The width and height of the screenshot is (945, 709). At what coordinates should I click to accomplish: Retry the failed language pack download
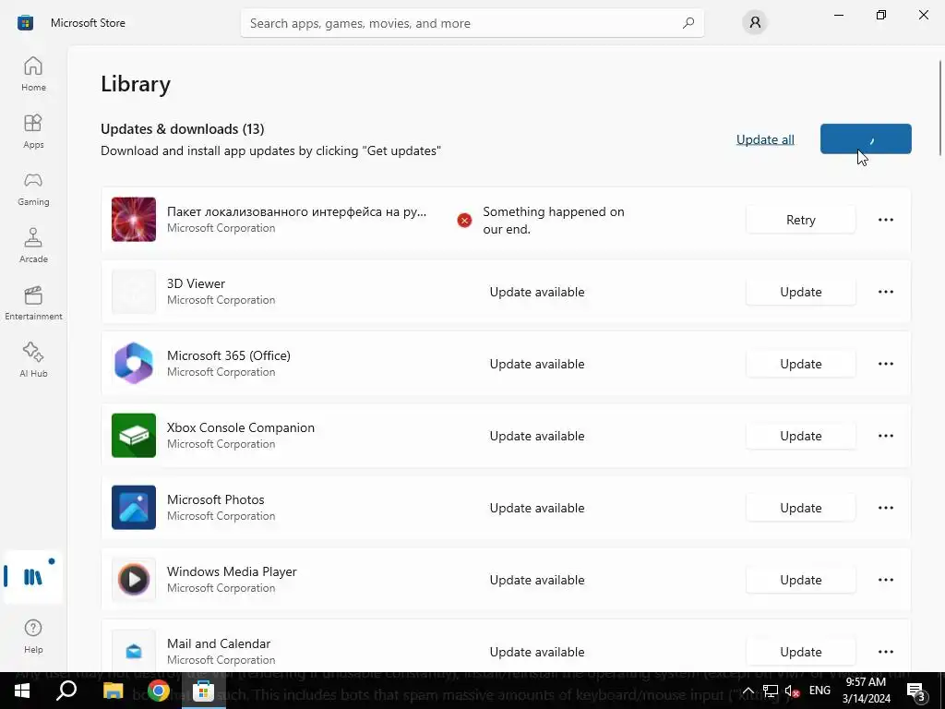click(800, 220)
